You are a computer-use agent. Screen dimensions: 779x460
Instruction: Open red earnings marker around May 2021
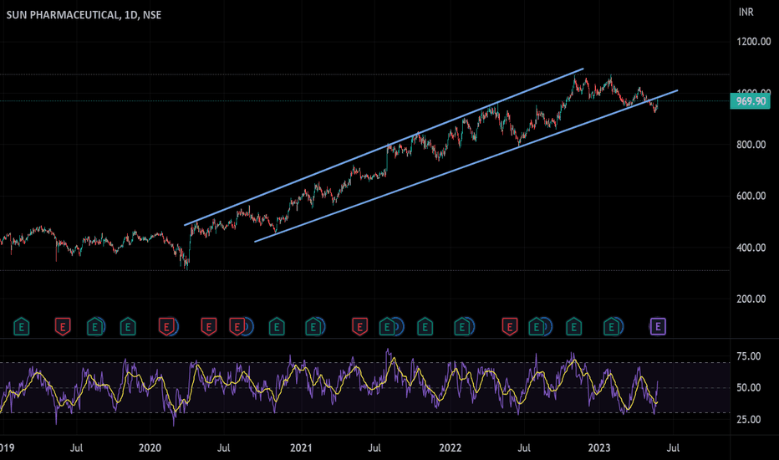359,327
